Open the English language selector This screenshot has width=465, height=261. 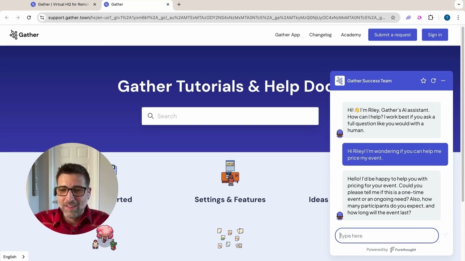(x=14, y=257)
